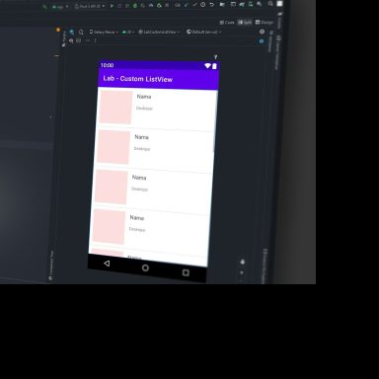Tap the Android home circle button
379x379 pixels.
pyautogui.click(x=145, y=267)
